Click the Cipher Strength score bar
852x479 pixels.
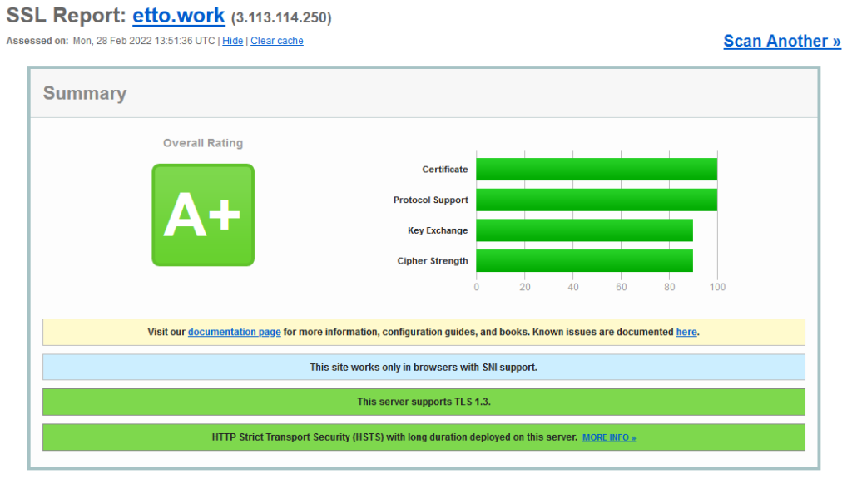click(584, 261)
